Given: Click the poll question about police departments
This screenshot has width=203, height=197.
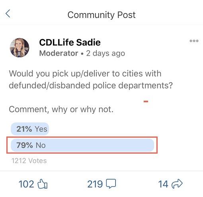Looking at the screenshot, I should 91,79.
